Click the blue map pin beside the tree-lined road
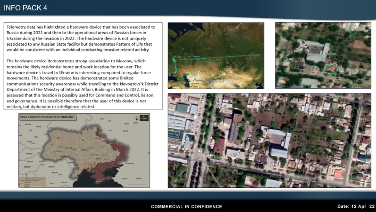Image resolution: width=376 pixels, height=212 pixels. [x=221, y=106]
